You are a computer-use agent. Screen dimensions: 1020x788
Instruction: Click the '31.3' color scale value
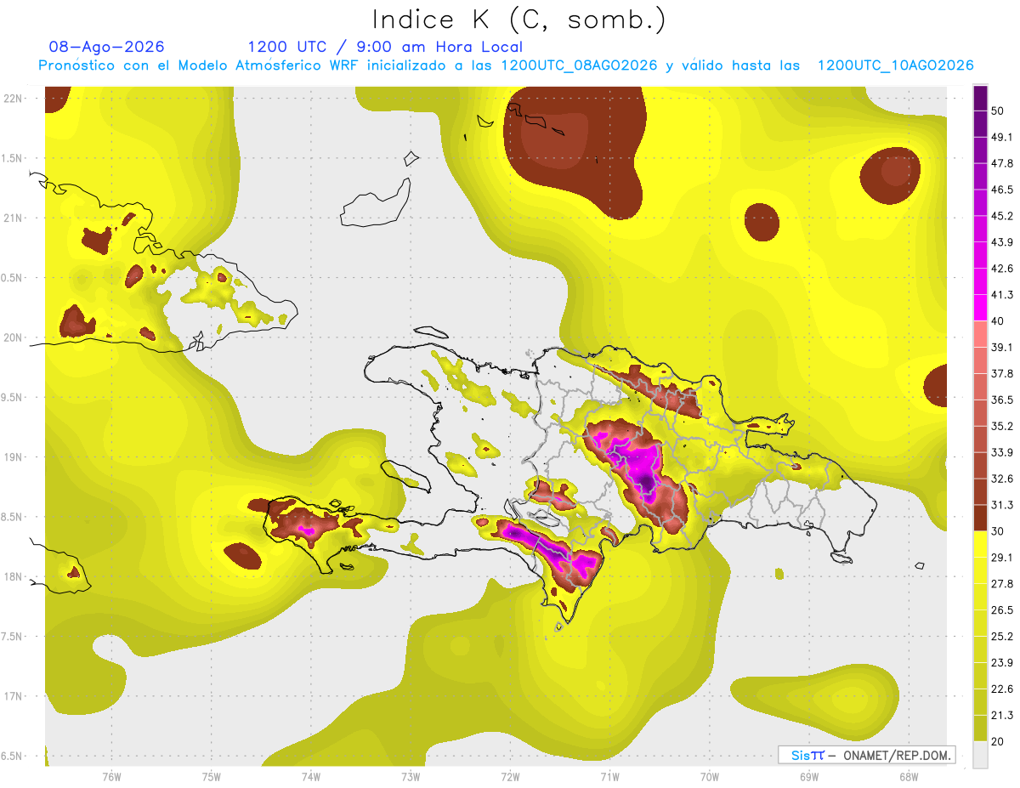click(1002, 505)
